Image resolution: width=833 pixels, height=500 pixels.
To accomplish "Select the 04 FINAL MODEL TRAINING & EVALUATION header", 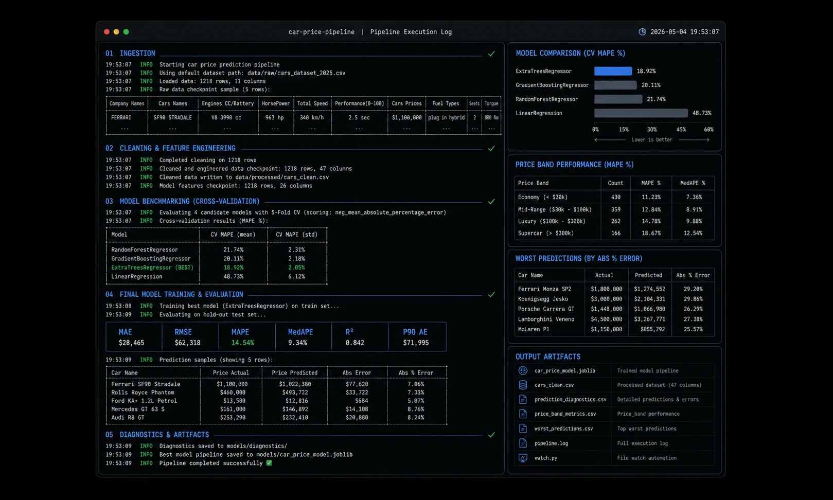I will [174, 295].
